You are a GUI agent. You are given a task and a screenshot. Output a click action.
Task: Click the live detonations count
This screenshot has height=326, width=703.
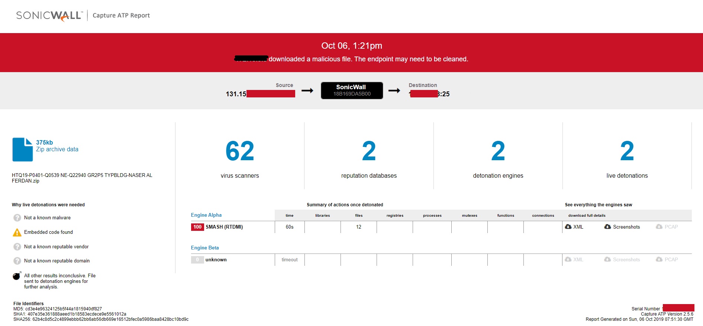[627, 151]
